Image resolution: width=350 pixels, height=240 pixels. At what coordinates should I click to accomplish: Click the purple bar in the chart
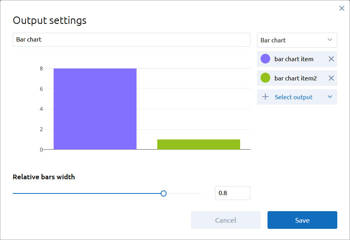tap(95, 109)
